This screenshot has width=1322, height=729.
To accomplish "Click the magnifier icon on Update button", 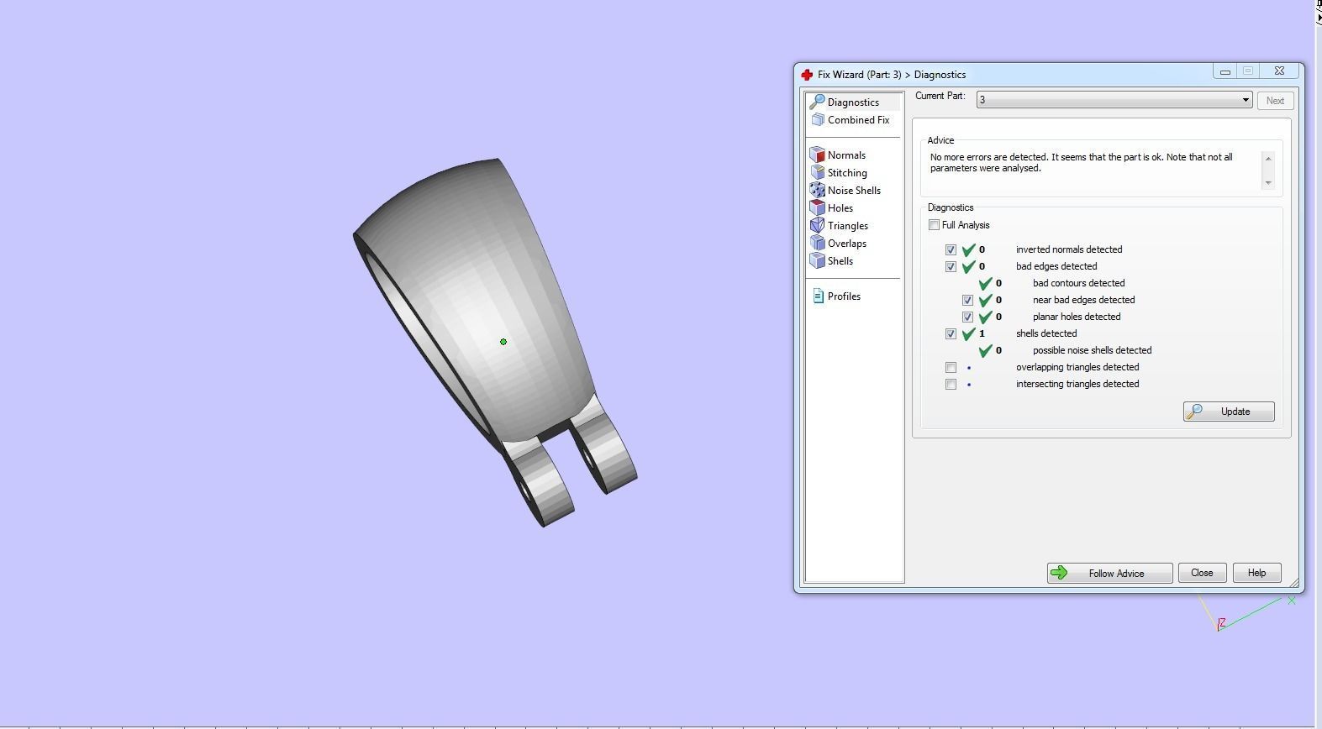I will point(1194,412).
